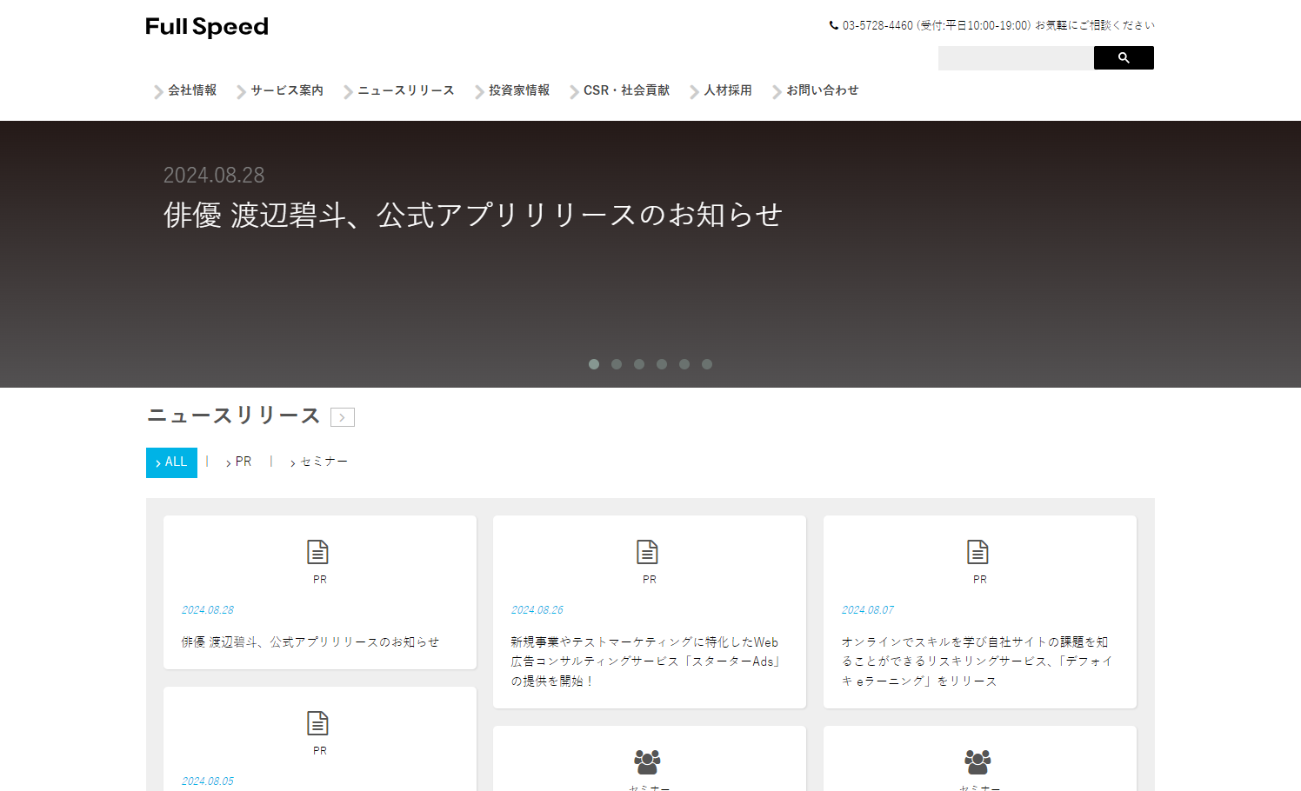Screen dimensions: 1301x791
Task: Select the second carousel dot
Action: point(617,364)
